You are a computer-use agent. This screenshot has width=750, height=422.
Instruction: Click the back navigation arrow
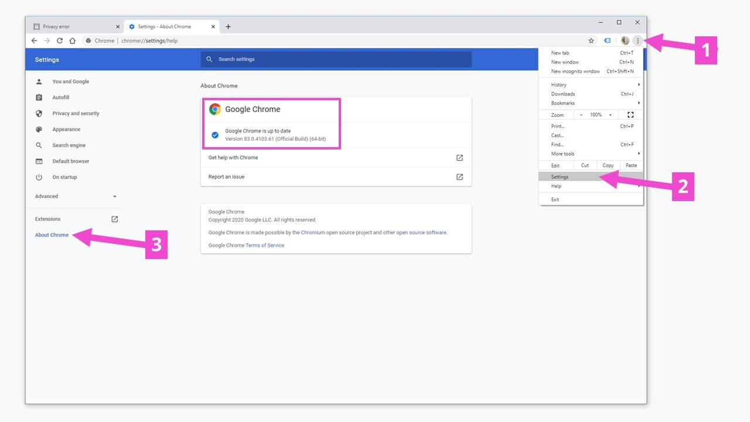34,40
